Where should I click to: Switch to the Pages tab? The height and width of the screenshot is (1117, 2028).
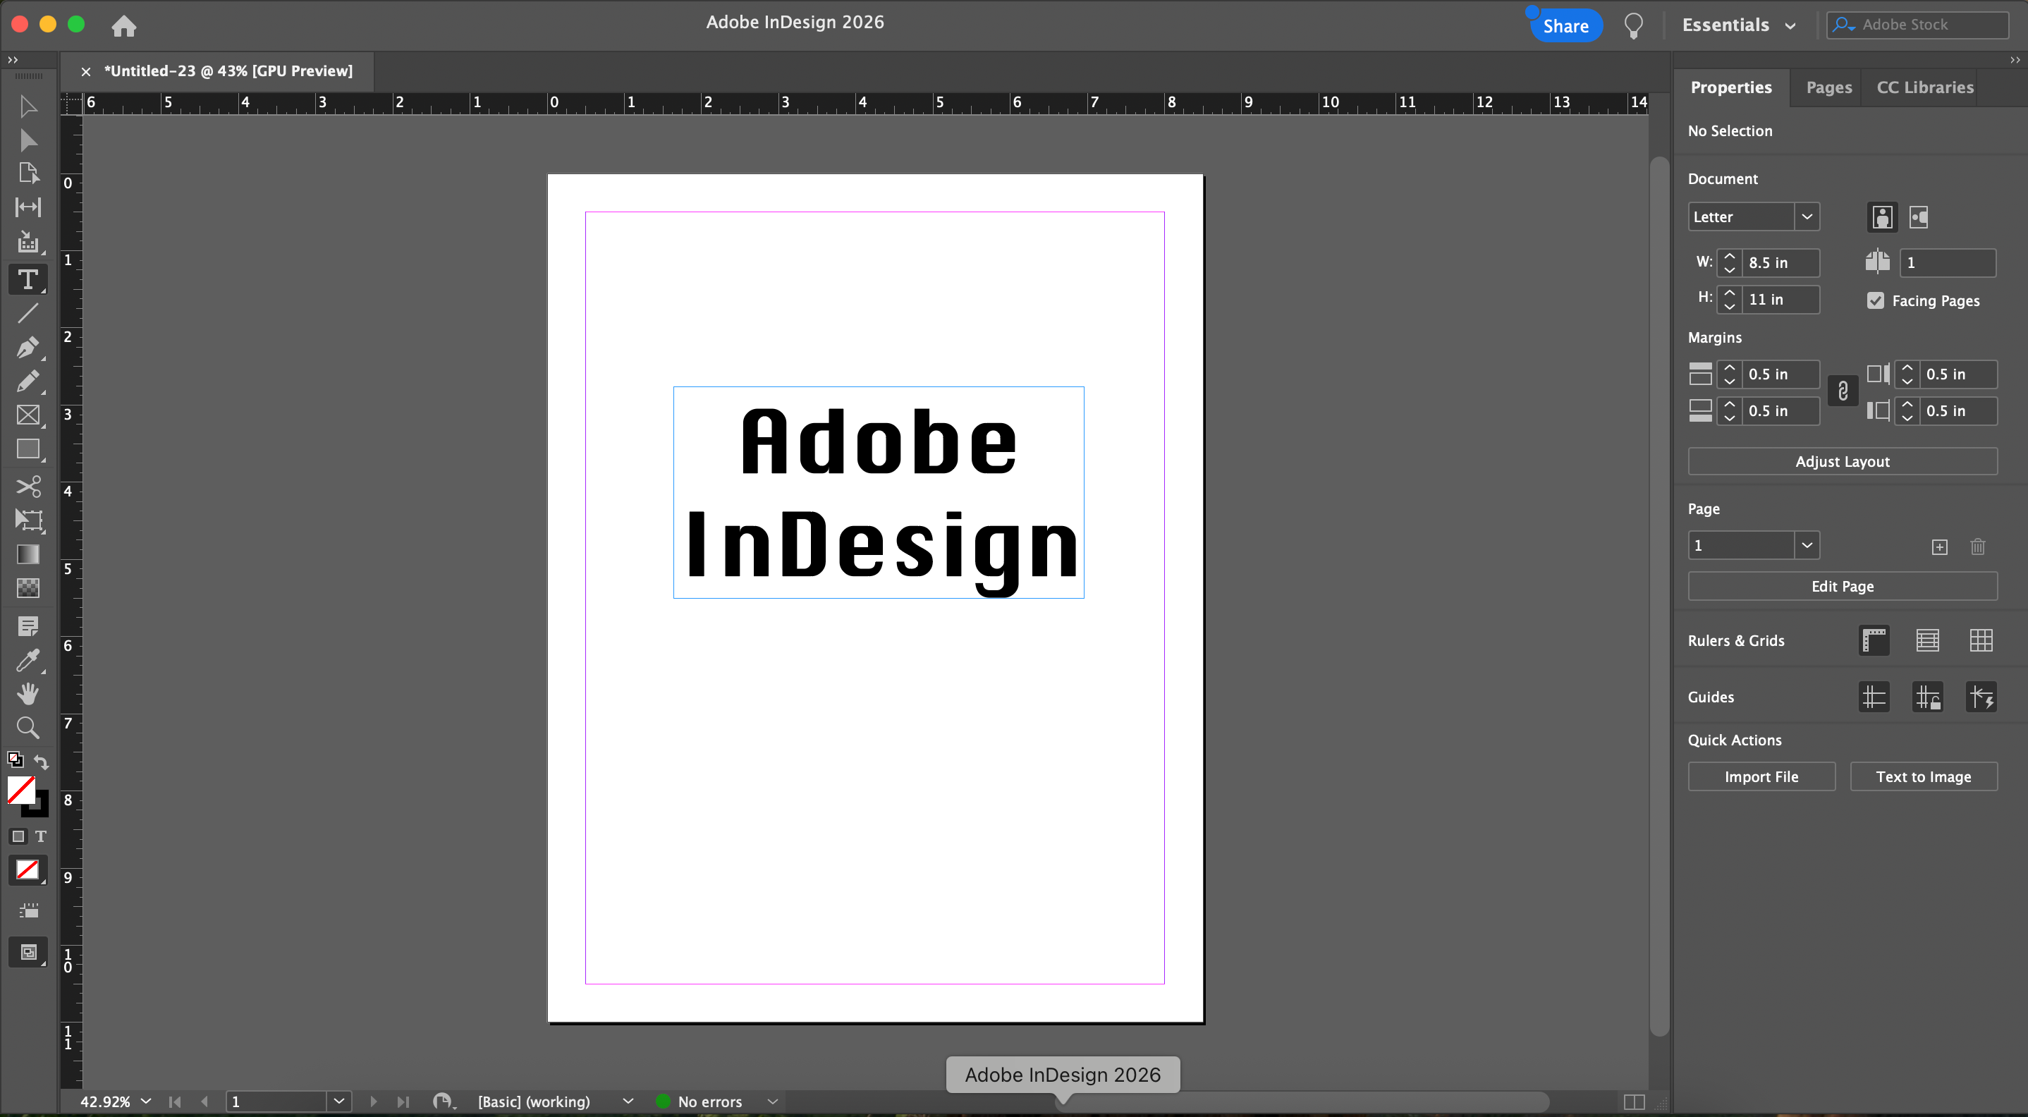point(1828,87)
